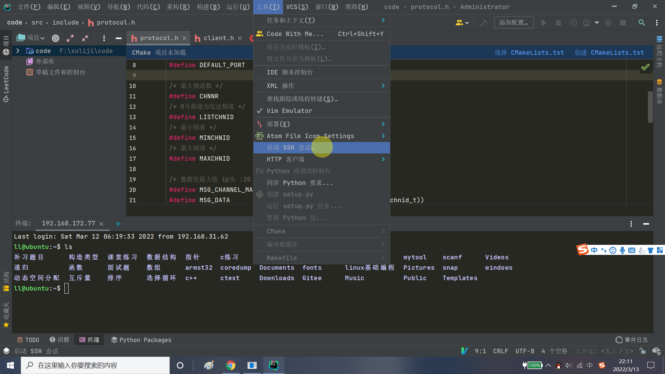Collapse all nodes in the project tree
This screenshot has width=665, height=374.
(x=85, y=38)
